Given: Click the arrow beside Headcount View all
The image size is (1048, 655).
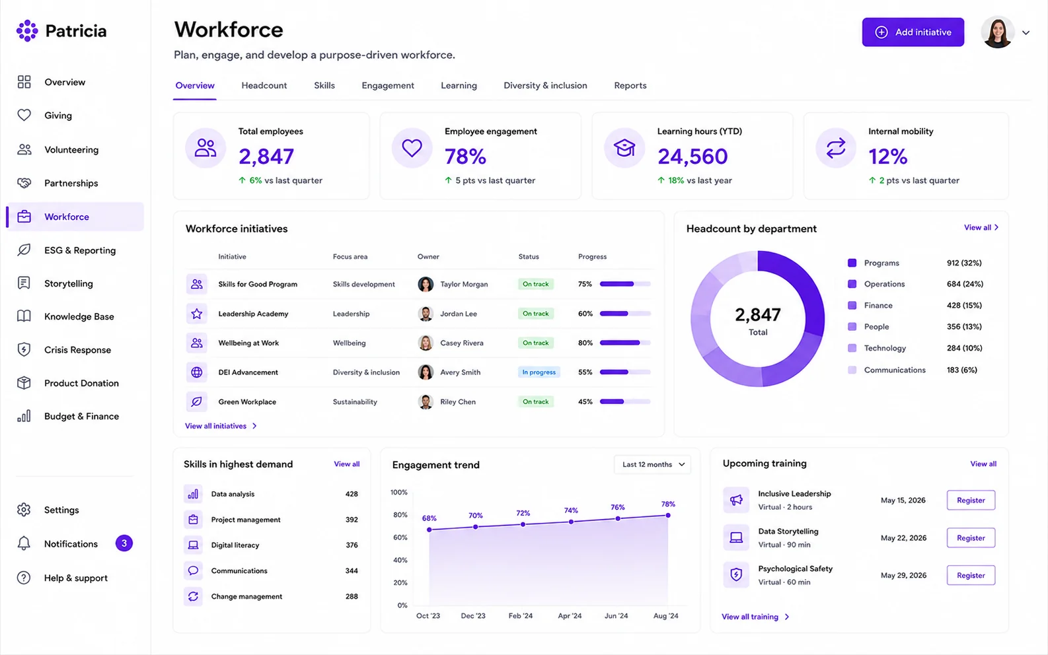Looking at the screenshot, I should (x=996, y=227).
